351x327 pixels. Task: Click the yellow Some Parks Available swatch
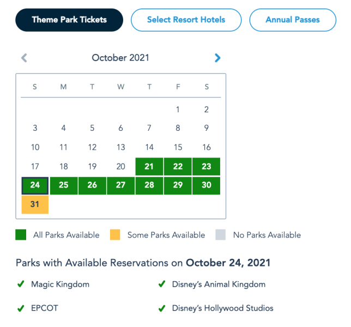click(x=116, y=235)
